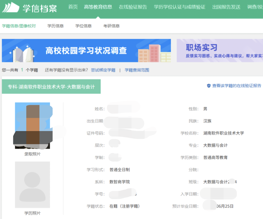The height and width of the screenshot is (219, 263).
Task: Switch to the 学历信息 tab
Action: [x=56, y=26]
